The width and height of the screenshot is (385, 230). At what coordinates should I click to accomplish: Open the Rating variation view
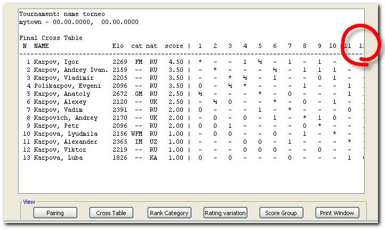point(225,213)
